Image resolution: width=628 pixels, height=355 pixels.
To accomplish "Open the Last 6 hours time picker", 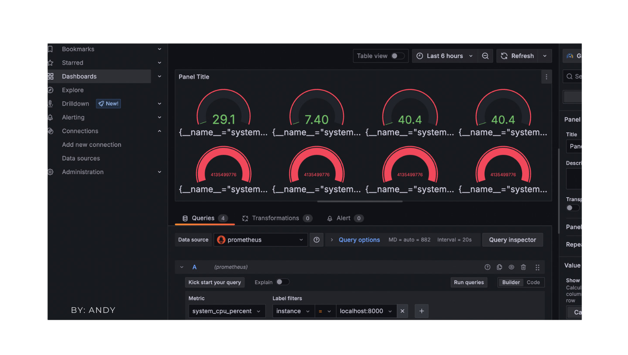I will (445, 56).
